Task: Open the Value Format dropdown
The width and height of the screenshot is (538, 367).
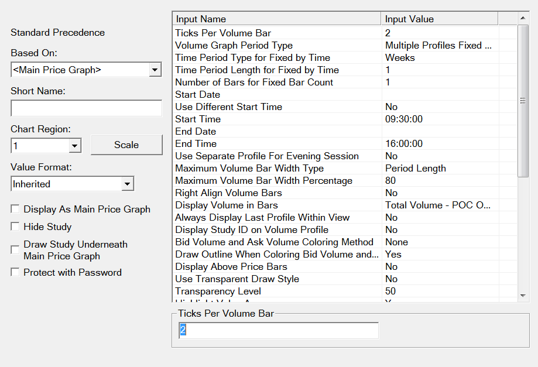Action: click(128, 184)
